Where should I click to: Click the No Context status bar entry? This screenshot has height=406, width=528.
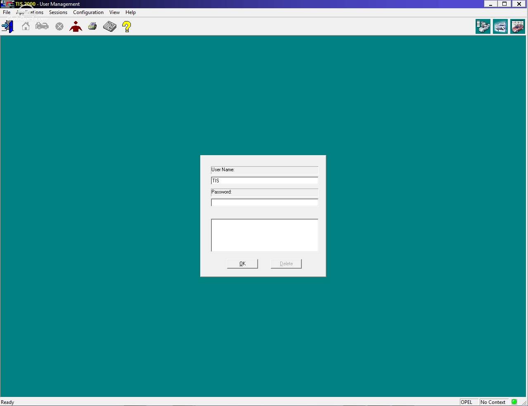(x=493, y=402)
